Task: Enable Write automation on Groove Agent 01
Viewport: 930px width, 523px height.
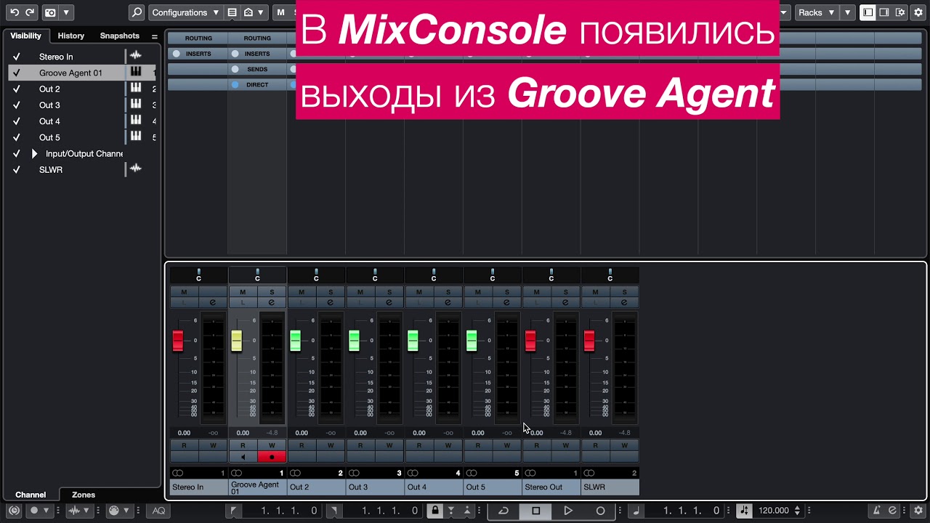Action: click(x=272, y=445)
